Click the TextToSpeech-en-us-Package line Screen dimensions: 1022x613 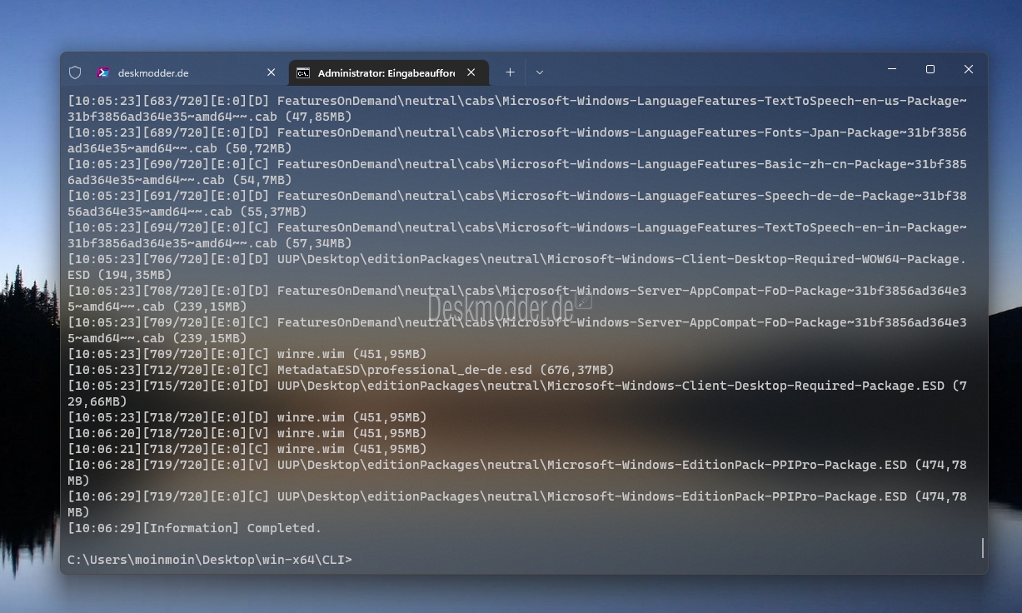coord(517,108)
